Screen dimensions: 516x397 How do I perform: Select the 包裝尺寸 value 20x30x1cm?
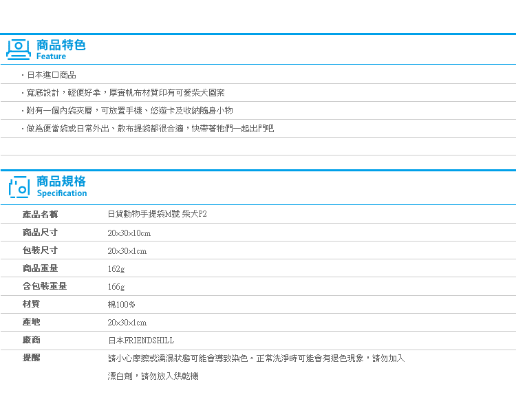pos(127,251)
